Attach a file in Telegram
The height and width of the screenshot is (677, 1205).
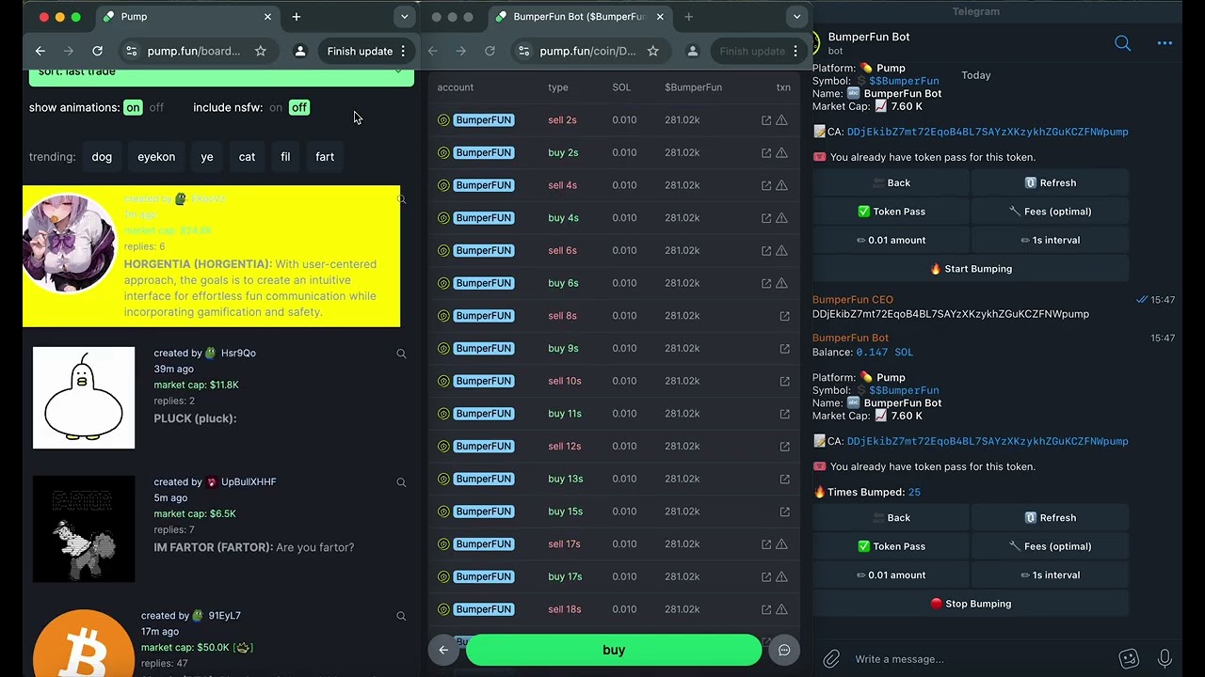tap(831, 659)
